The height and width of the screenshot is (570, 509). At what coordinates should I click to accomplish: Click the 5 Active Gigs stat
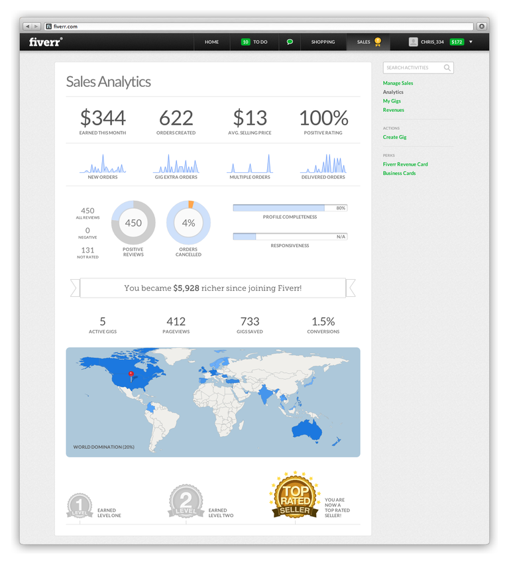(x=103, y=325)
